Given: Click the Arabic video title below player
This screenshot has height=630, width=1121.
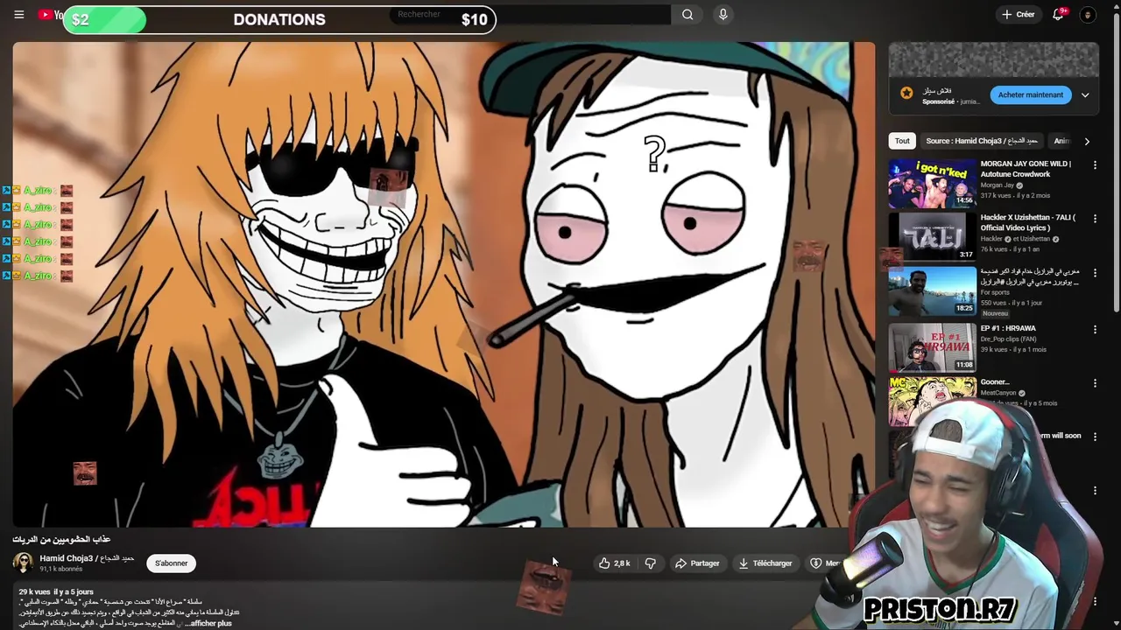Looking at the screenshot, I should 61,539.
